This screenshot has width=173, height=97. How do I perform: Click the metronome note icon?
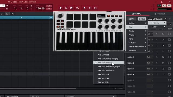[x=31, y=6]
